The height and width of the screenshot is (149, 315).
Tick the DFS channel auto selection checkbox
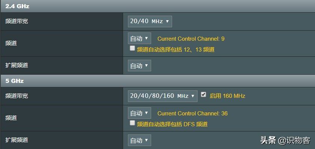(x=132, y=123)
